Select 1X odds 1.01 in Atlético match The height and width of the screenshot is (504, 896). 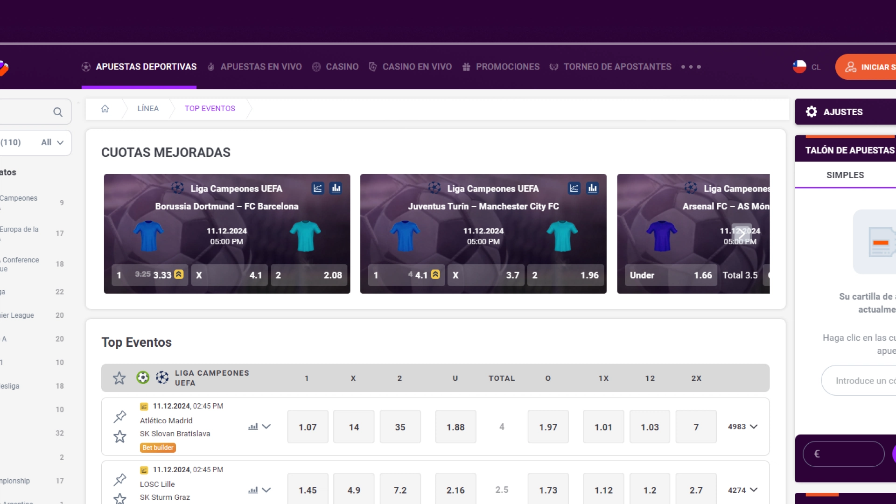(x=603, y=427)
